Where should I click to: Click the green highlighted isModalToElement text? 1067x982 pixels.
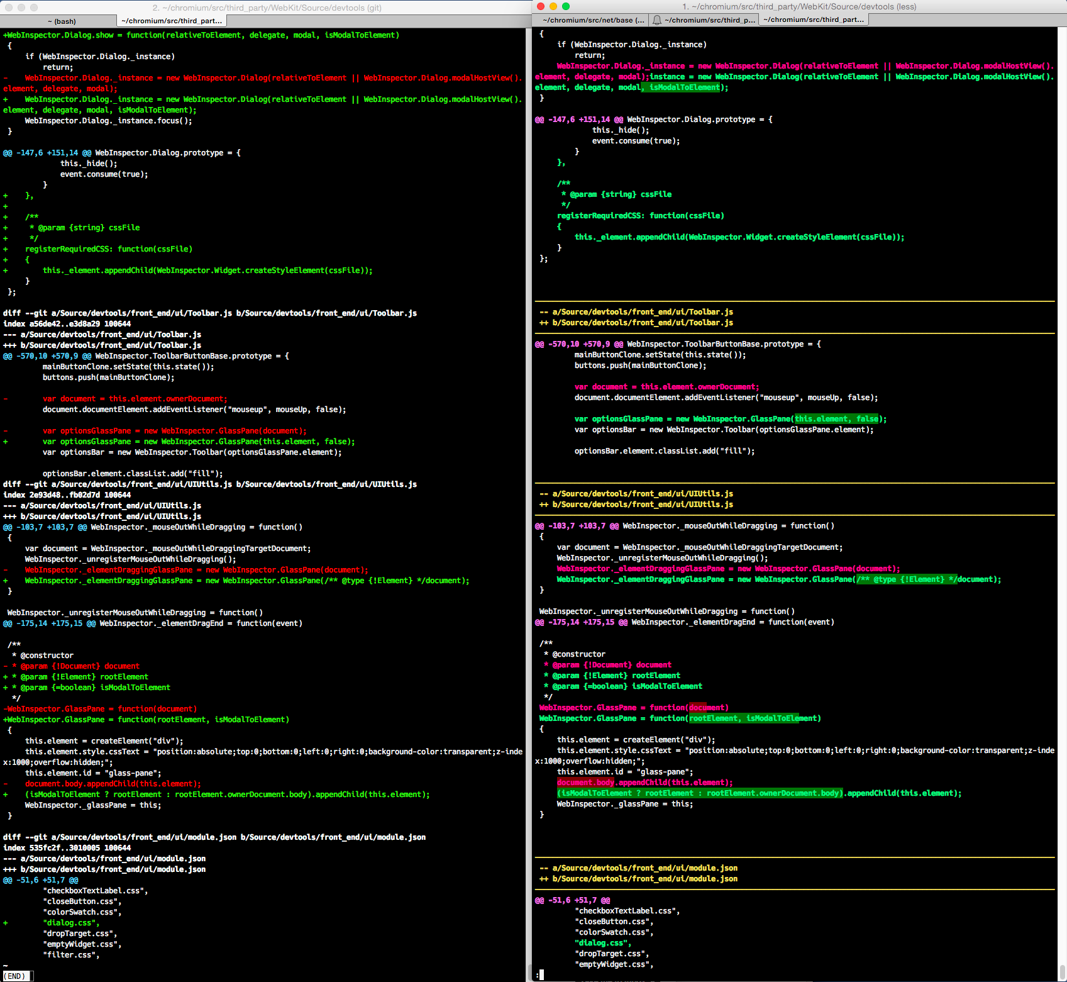point(680,87)
